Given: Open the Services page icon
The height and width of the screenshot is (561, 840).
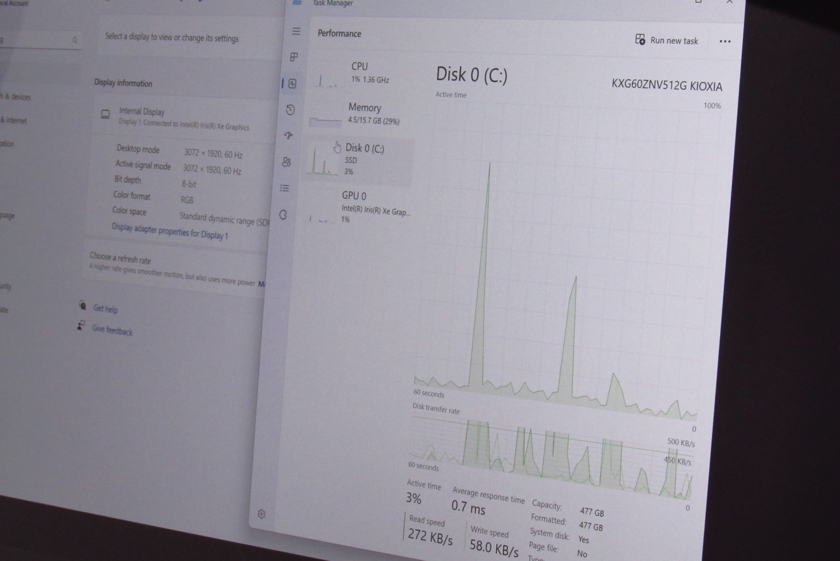Looking at the screenshot, I should pyautogui.click(x=283, y=214).
